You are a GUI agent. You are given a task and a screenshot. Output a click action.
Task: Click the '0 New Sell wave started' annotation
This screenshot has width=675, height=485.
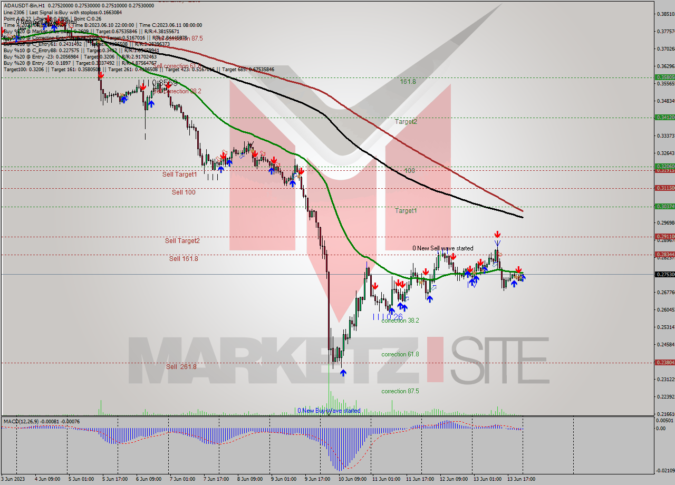[x=443, y=248]
